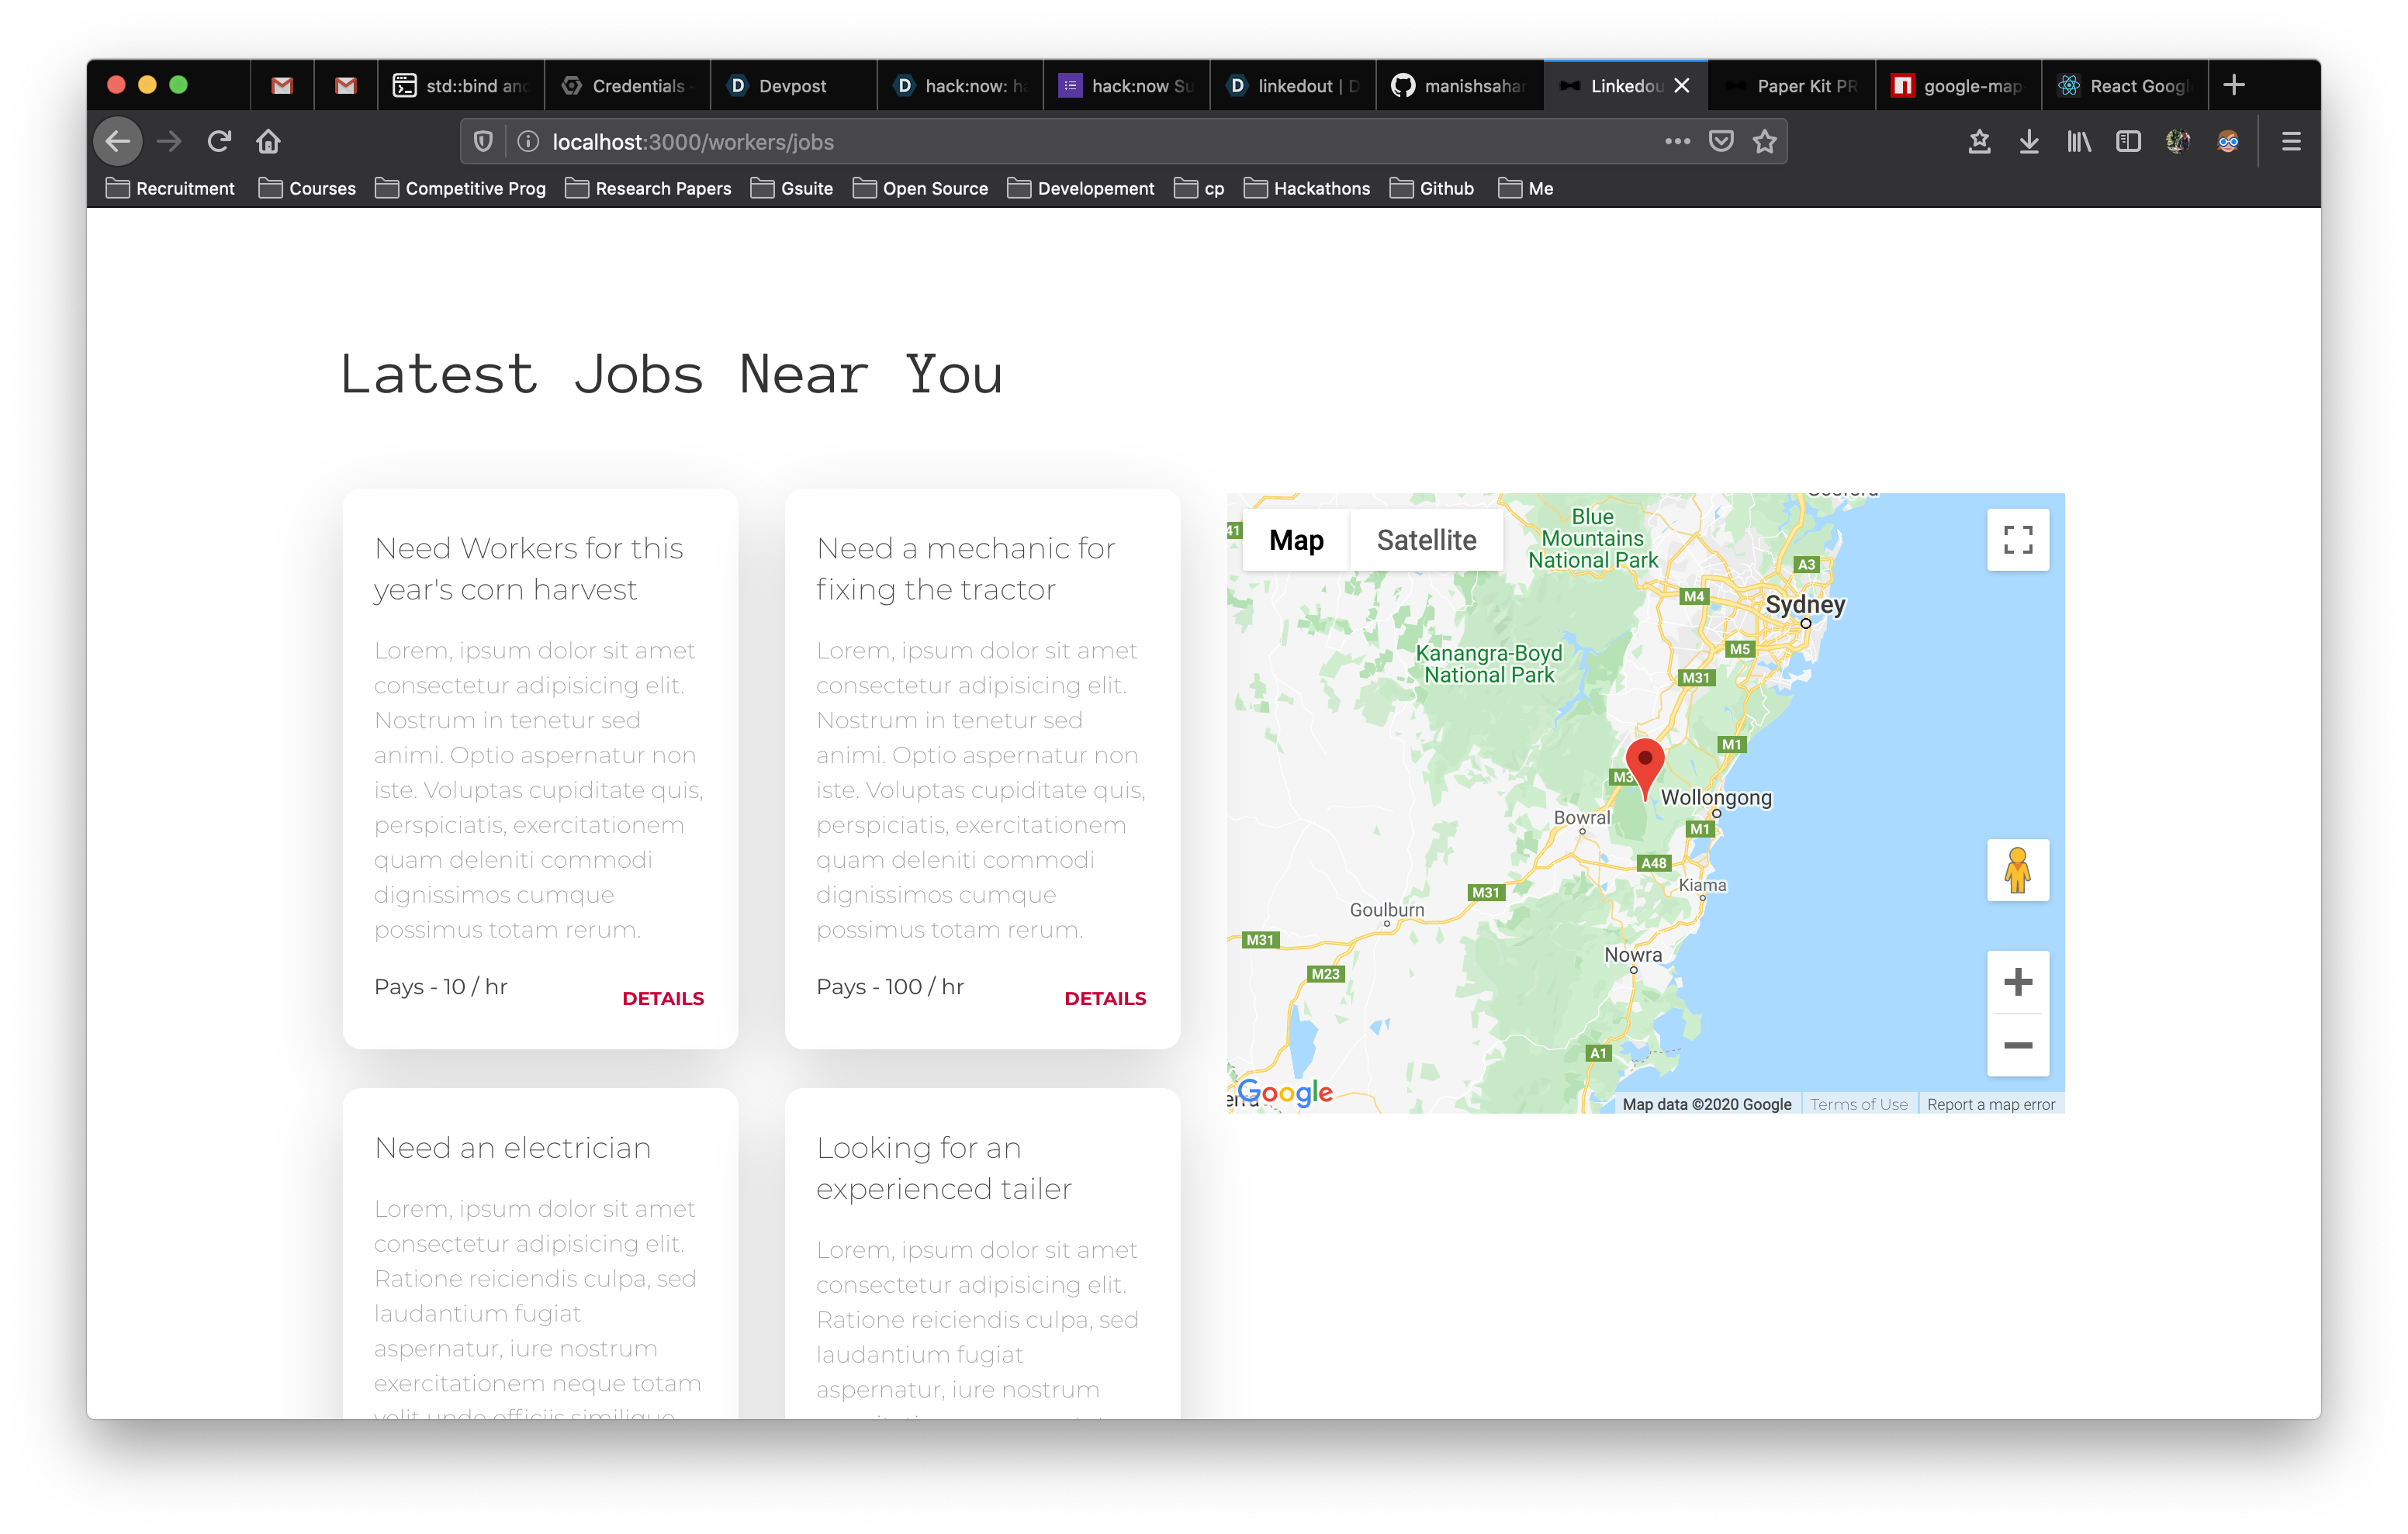The width and height of the screenshot is (2408, 1534).
Task: Select Map view type button
Action: click(1296, 540)
